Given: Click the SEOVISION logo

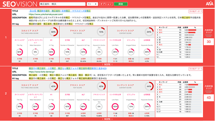Looking at the screenshot, I should click(x=20, y=4).
